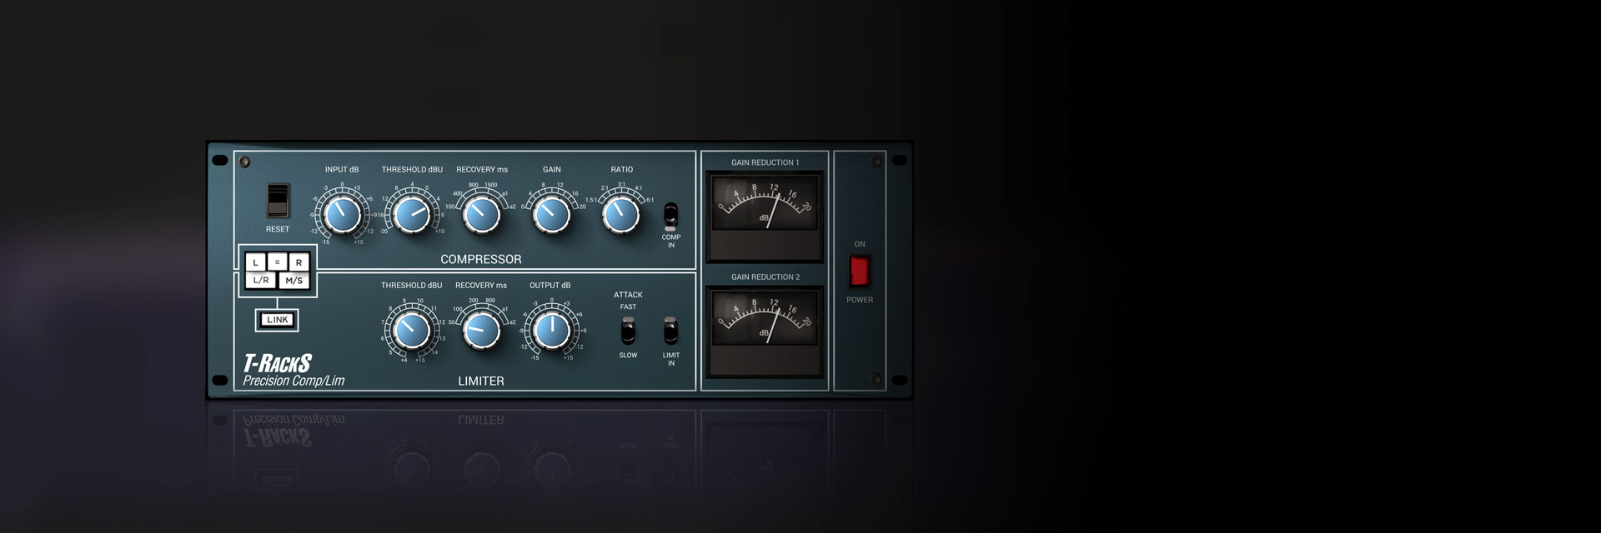Select the R channel button
Screen dimensions: 1601x533
point(299,262)
